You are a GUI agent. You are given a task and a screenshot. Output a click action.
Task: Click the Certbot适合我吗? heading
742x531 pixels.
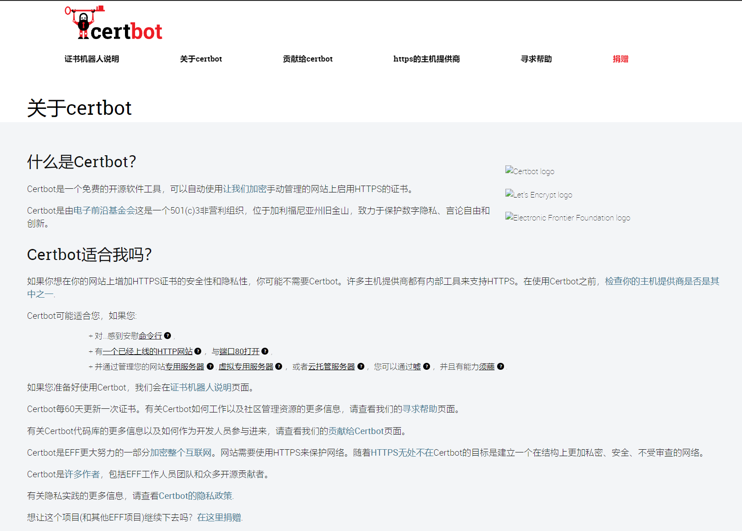90,254
